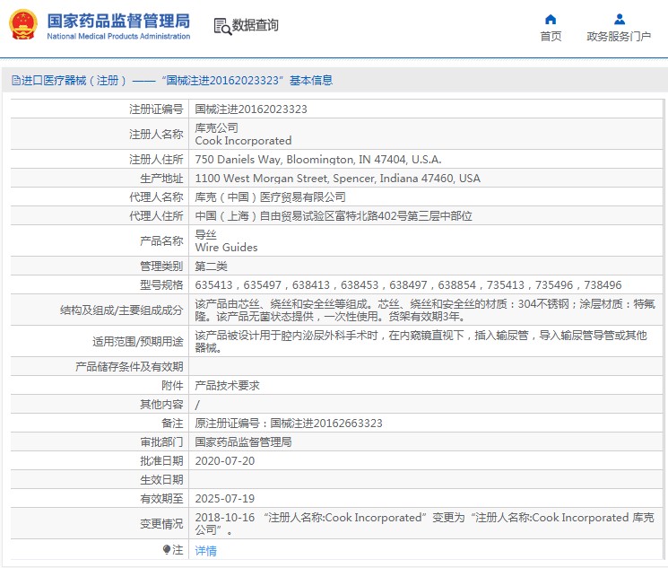Click 型号规格 label

(x=161, y=284)
